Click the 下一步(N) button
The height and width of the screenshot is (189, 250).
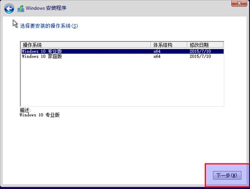227,175
